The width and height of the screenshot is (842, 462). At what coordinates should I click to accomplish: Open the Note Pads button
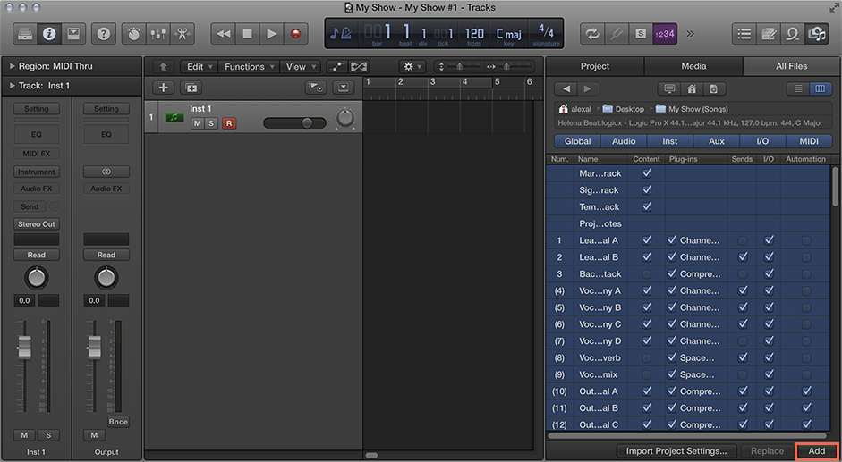769,34
